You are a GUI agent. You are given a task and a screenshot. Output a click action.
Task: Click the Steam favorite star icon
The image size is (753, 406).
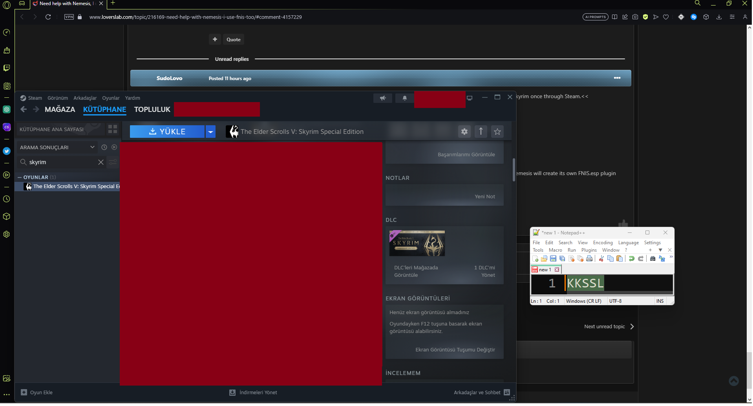pos(497,132)
